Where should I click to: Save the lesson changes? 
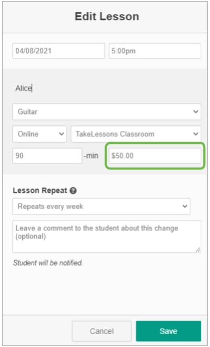(x=169, y=331)
